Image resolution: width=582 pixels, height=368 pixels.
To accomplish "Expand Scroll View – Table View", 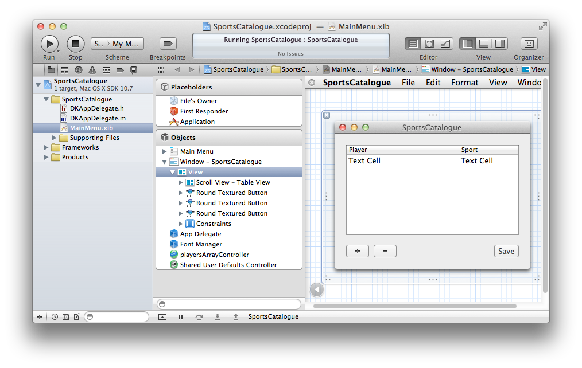I will (x=180, y=183).
